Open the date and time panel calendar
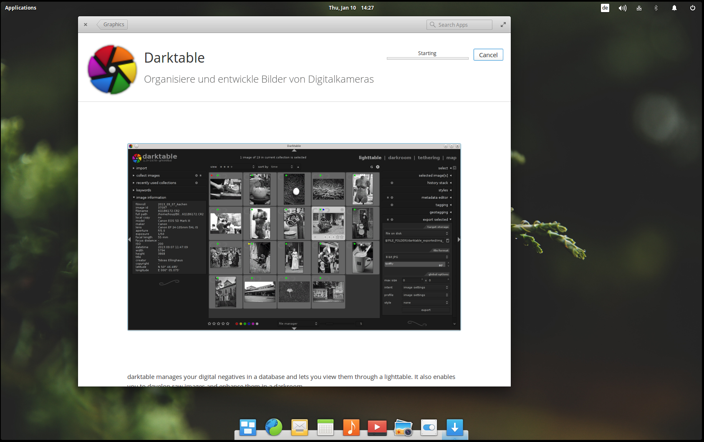Screen dimensions: 704x442 (351, 8)
